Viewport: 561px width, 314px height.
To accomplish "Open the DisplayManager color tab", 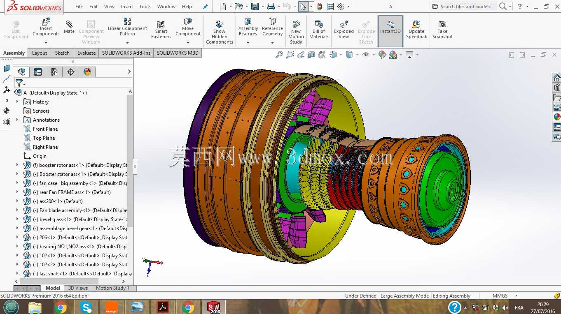I will pyautogui.click(x=87, y=72).
